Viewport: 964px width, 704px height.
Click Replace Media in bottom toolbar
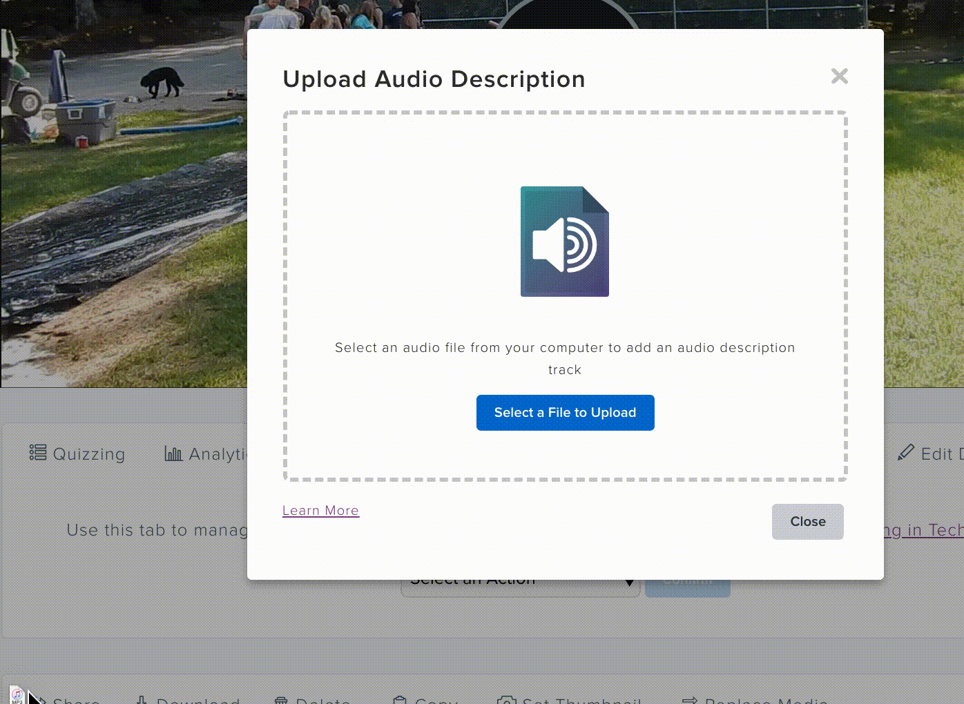click(x=754, y=699)
